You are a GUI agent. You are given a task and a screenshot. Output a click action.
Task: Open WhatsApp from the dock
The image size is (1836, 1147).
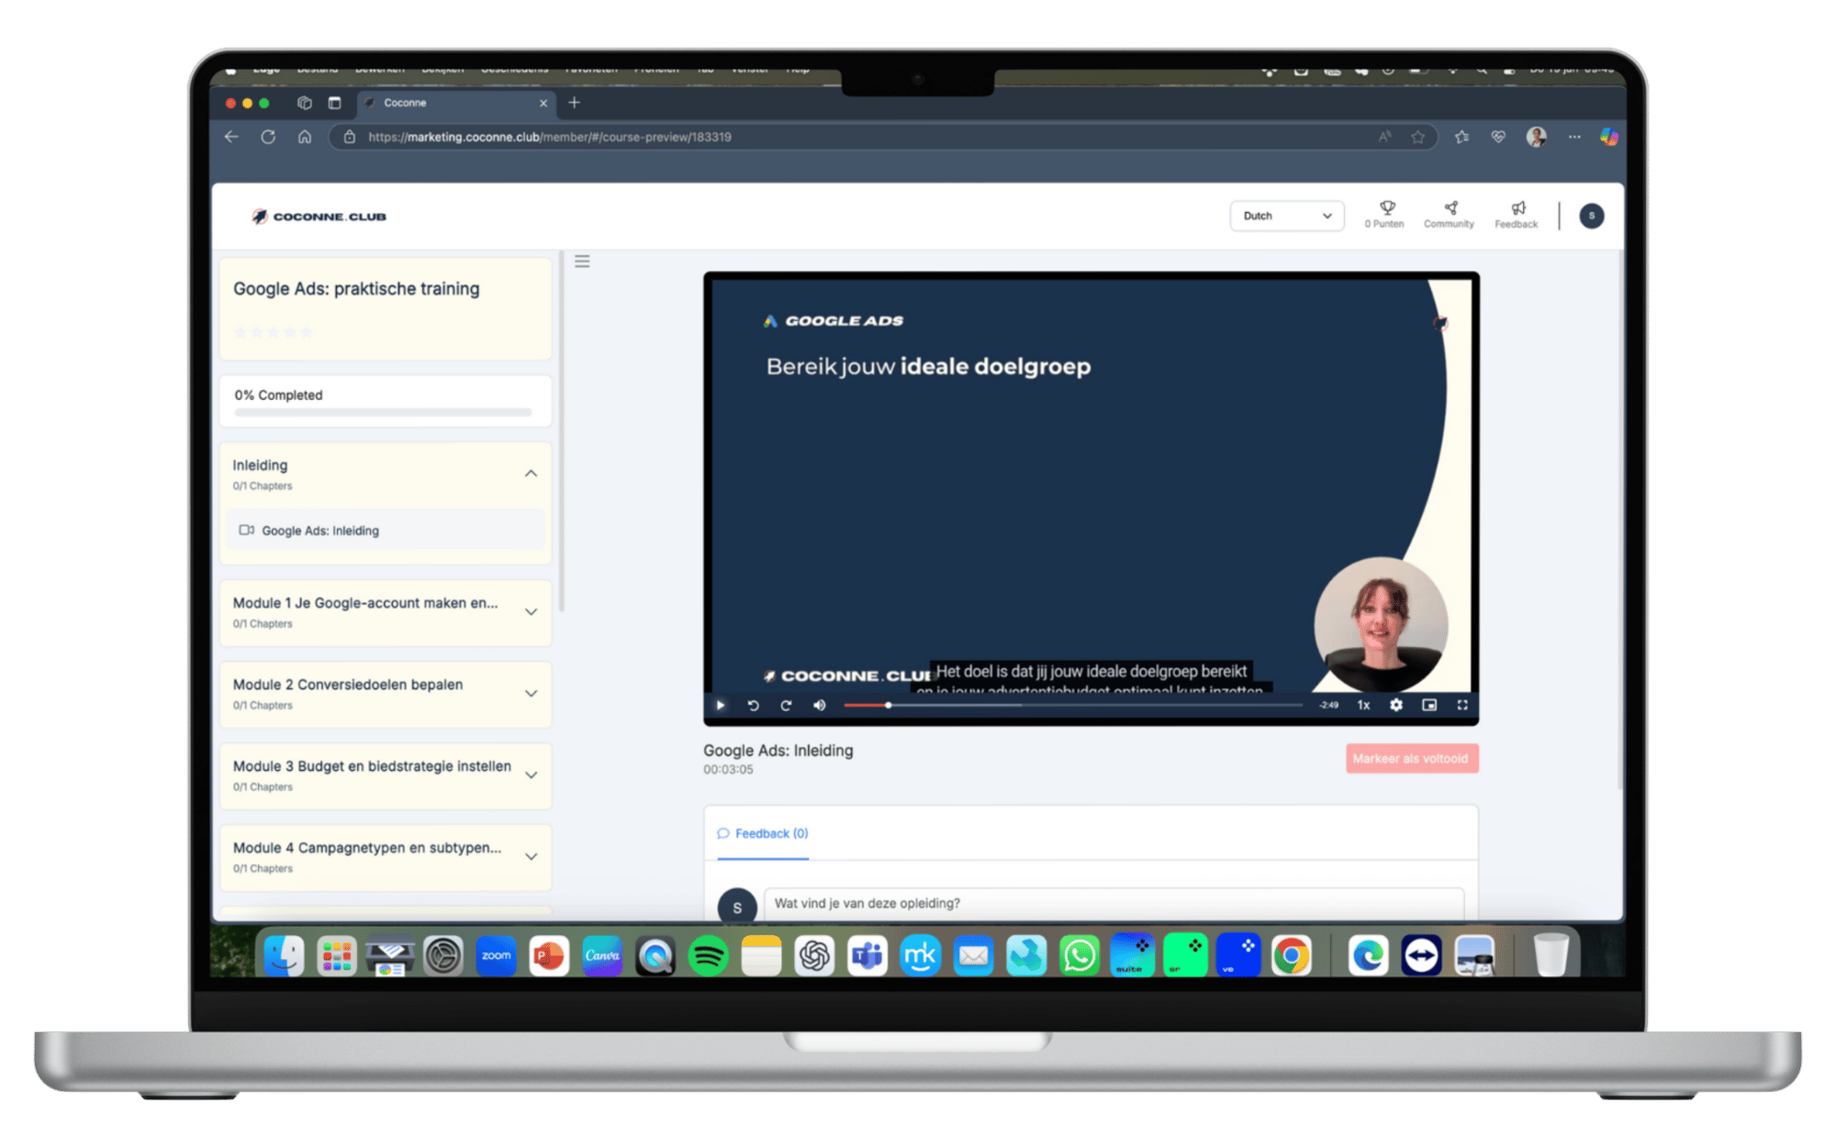click(1080, 955)
